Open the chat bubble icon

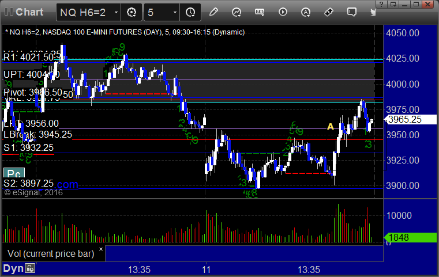coord(352,12)
